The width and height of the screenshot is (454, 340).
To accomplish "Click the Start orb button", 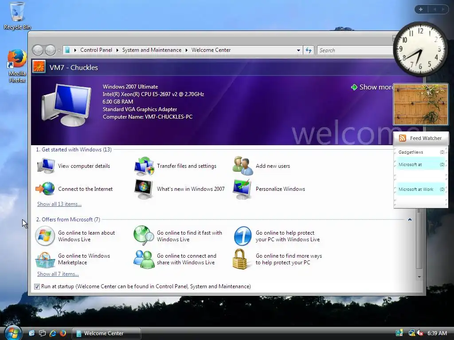I will coord(13,332).
